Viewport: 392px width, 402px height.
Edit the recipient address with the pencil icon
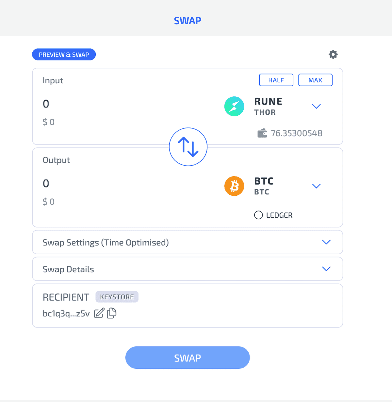pos(99,313)
